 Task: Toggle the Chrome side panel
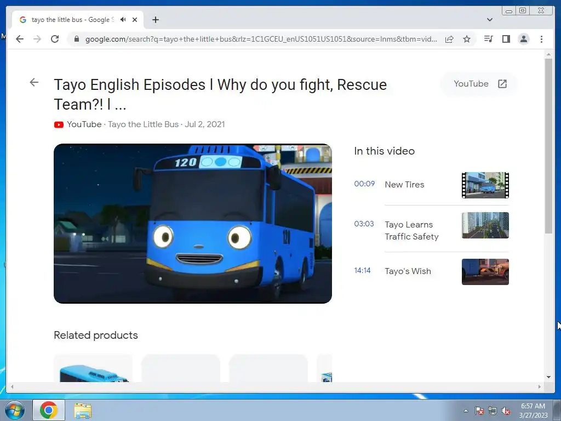point(506,39)
